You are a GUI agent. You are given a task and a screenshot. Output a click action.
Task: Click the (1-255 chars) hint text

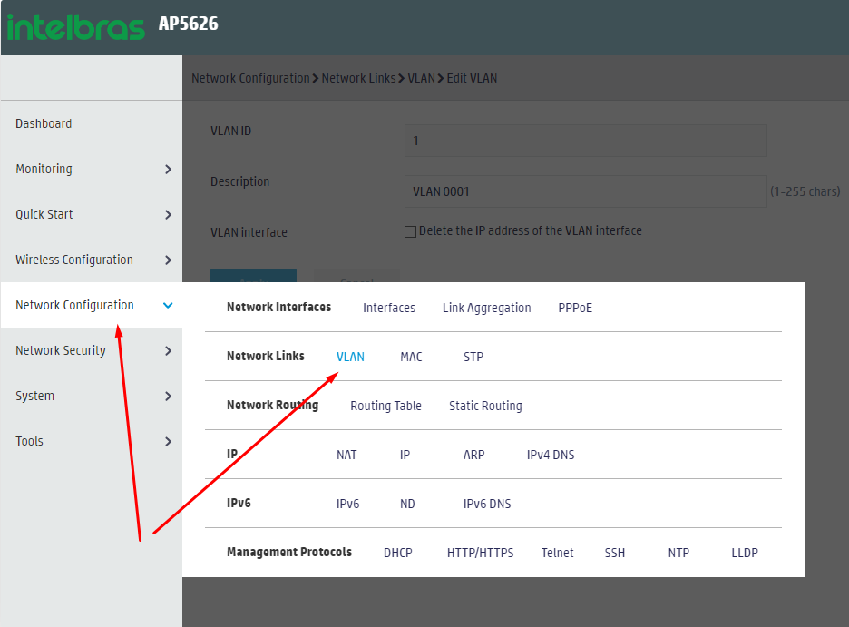805,191
